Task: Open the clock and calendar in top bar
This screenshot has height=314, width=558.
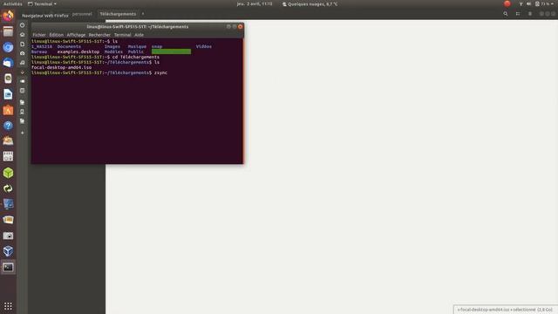Action: (254, 3)
